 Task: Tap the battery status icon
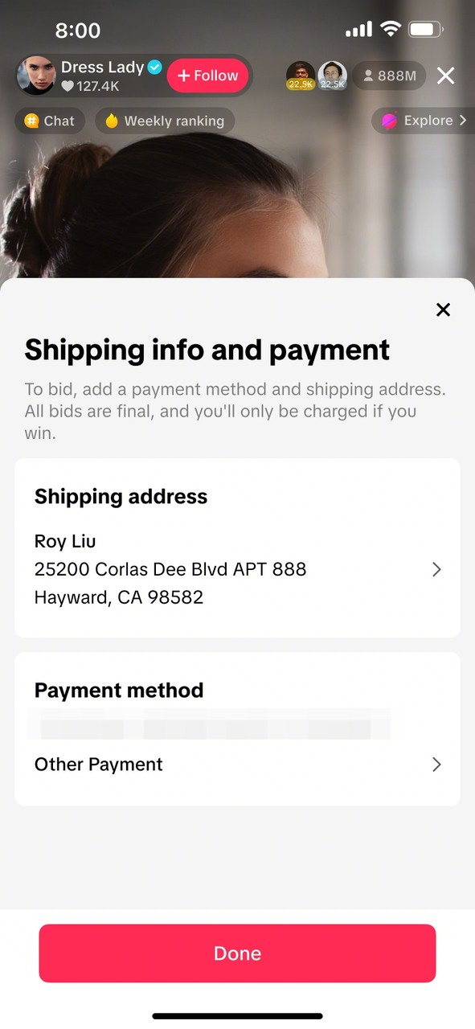tap(425, 30)
